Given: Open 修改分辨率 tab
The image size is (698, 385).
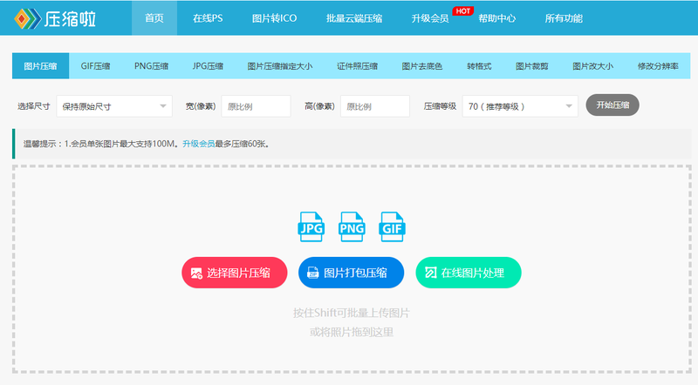Looking at the screenshot, I should click(x=658, y=66).
